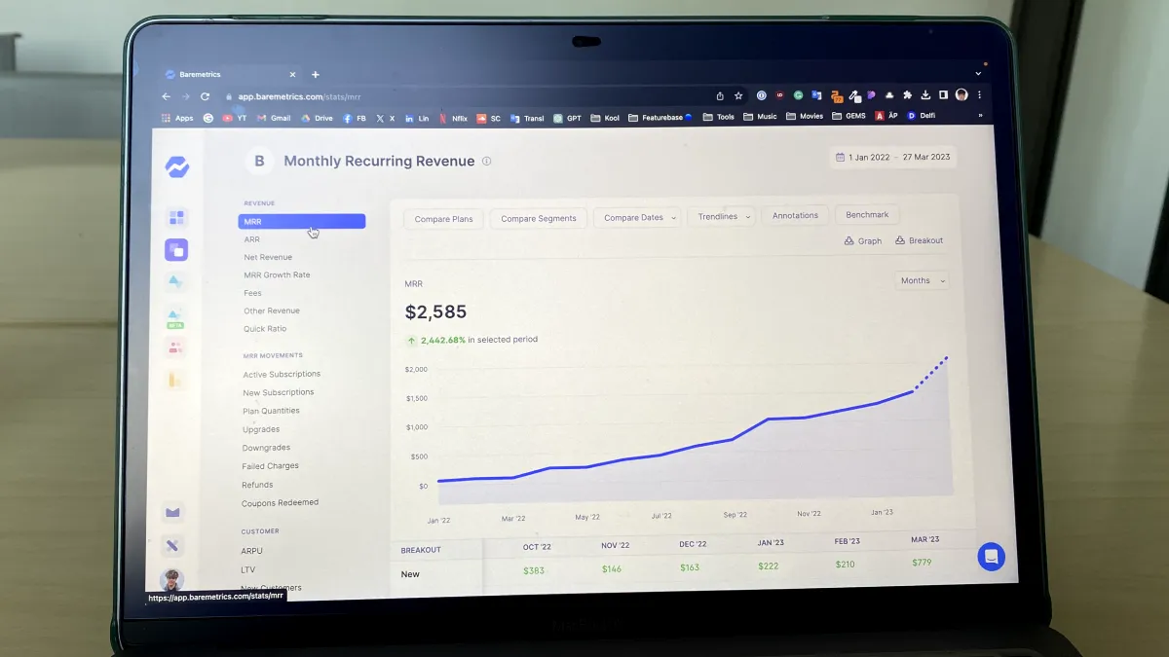The height and width of the screenshot is (657, 1169).
Task: Open the new tab plus button
Action: pos(315,74)
